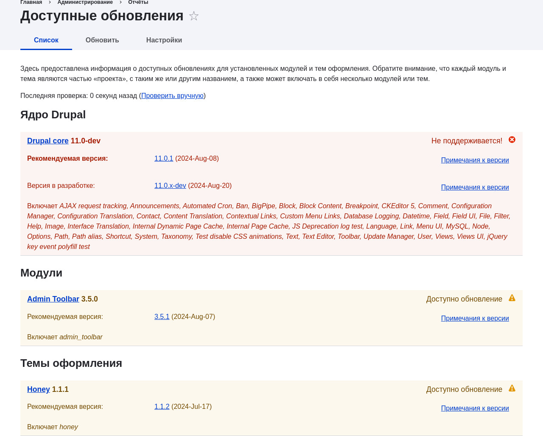This screenshot has width=543, height=436.
Task: Open release notes for Honey 1.1.2
Action: [475, 408]
